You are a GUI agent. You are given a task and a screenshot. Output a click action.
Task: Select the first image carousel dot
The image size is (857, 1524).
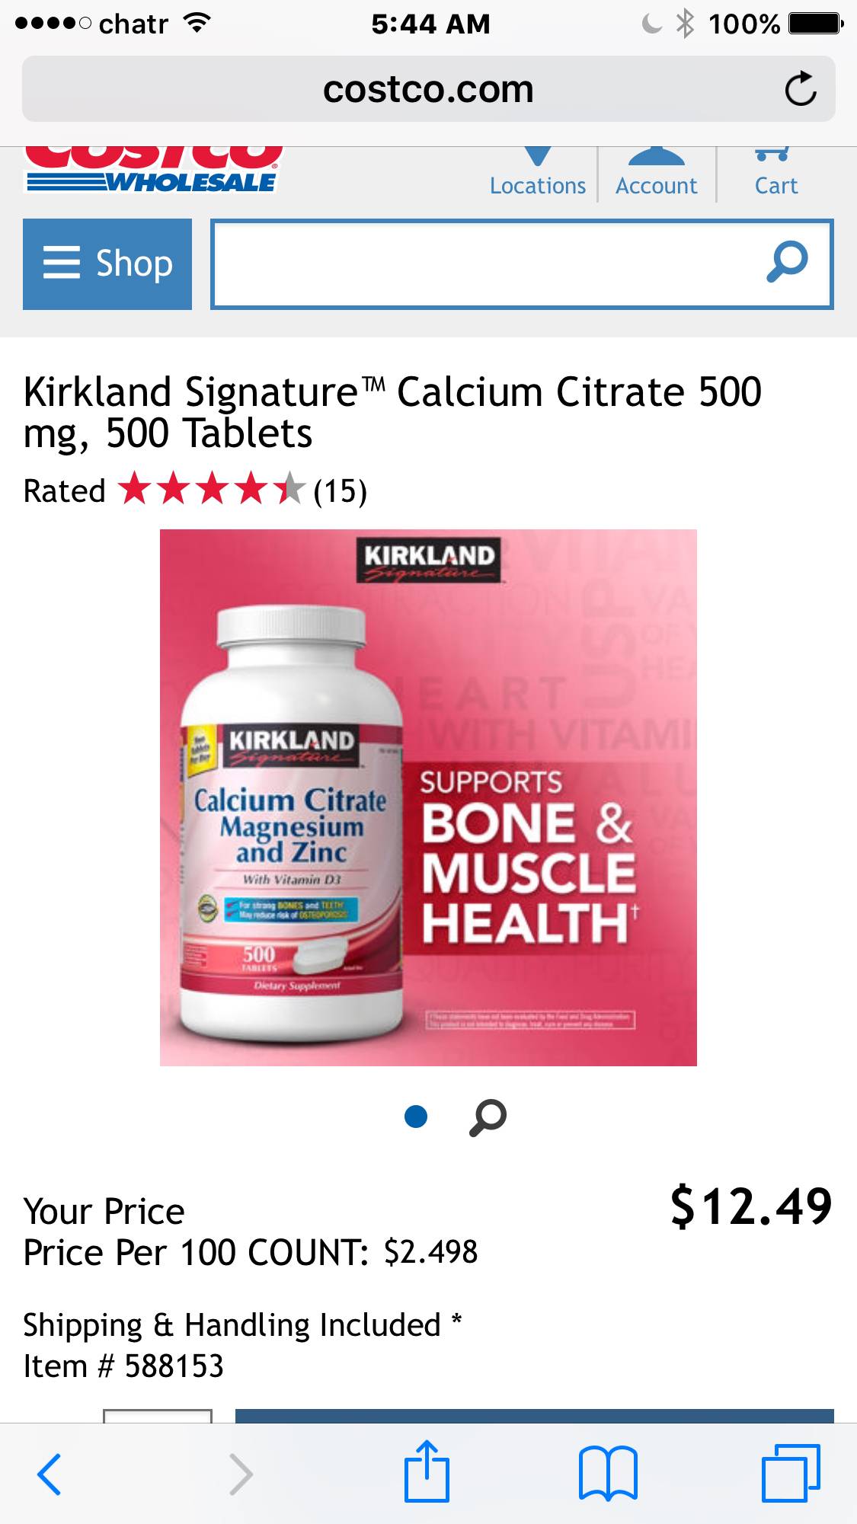[x=416, y=1117]
